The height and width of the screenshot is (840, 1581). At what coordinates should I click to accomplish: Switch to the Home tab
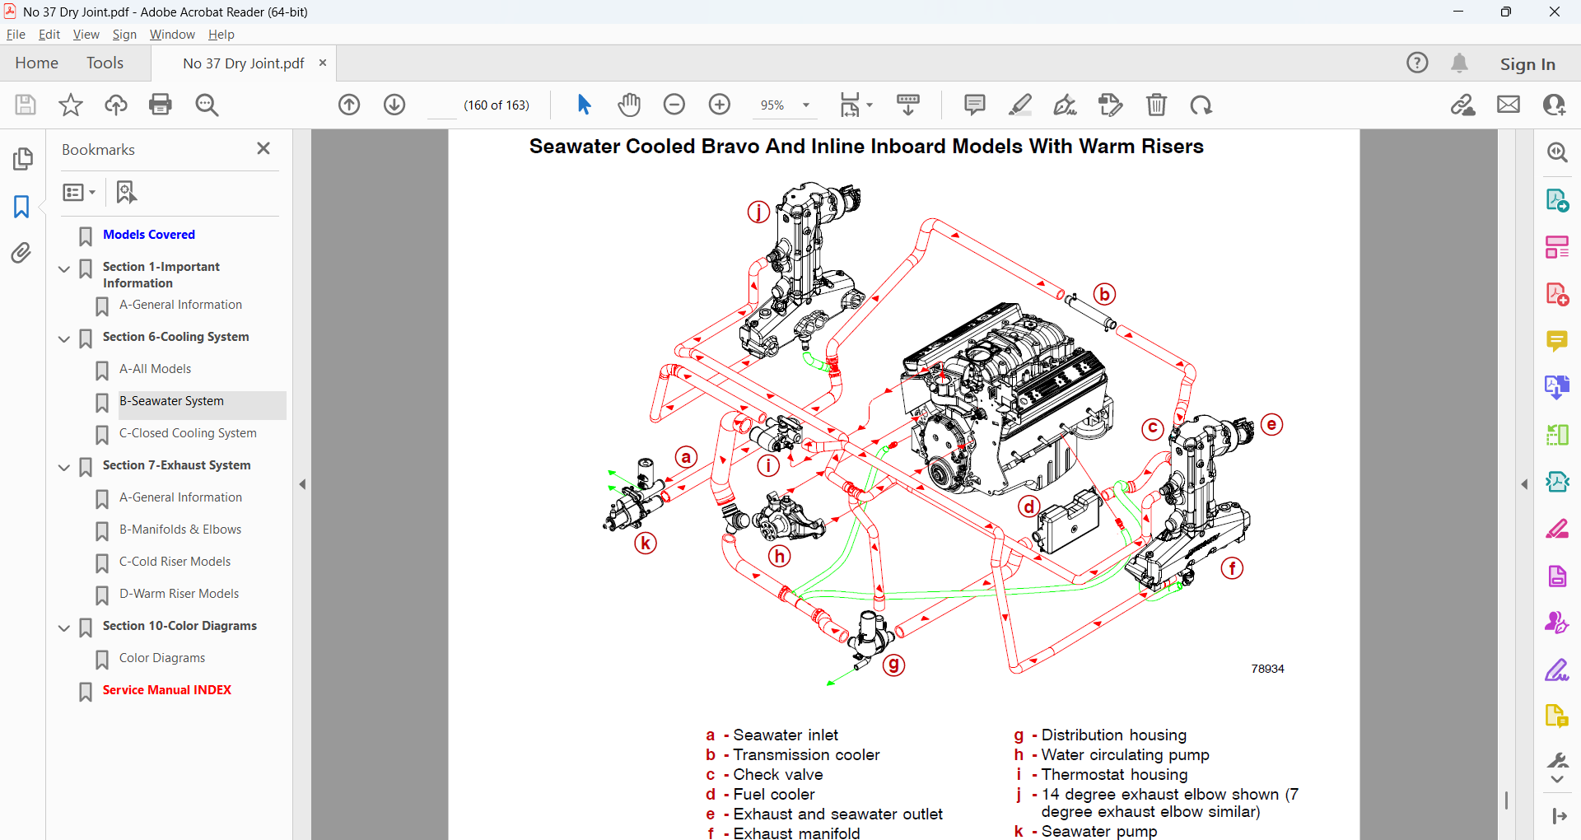coord(36,63)
